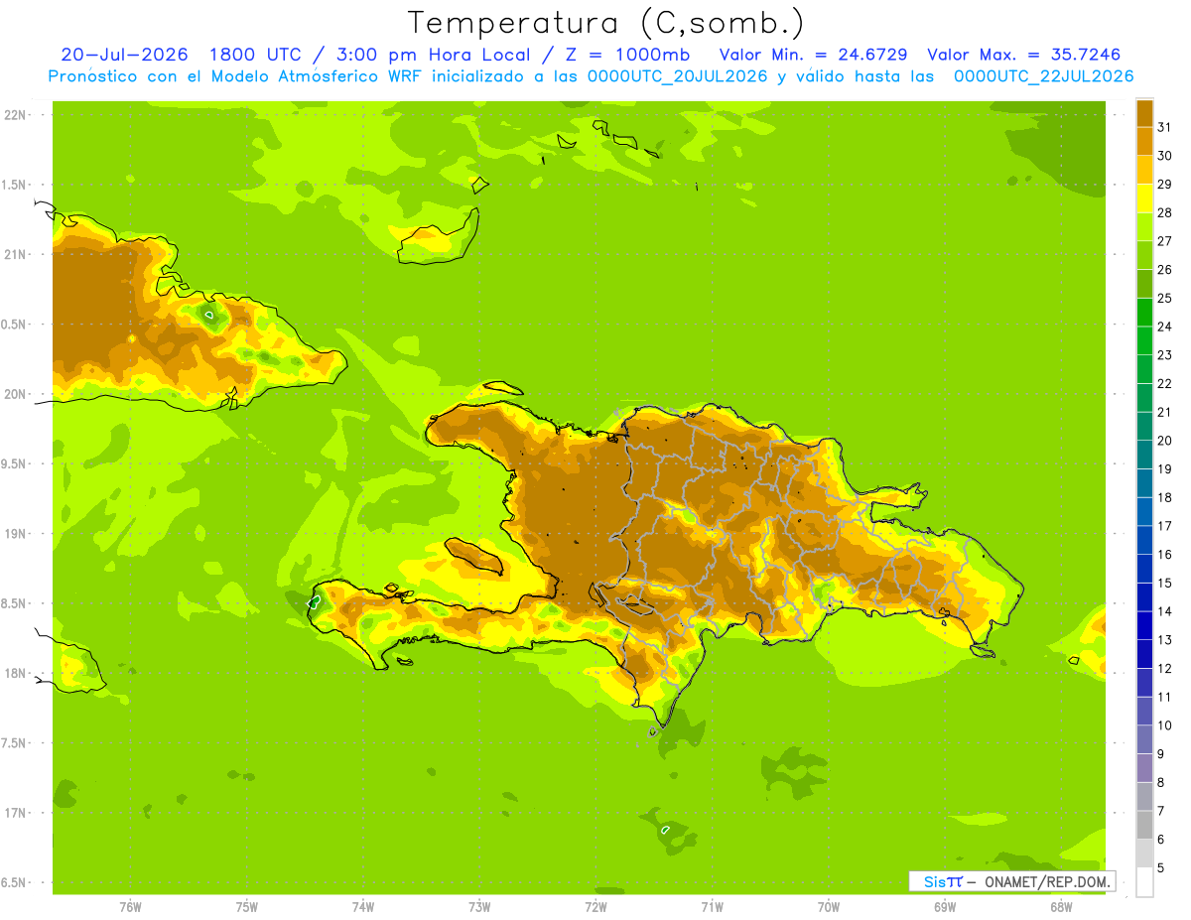Click the '76W' longitude axis label
Viewport: 1191px width, 920px height.
(130, 906)
